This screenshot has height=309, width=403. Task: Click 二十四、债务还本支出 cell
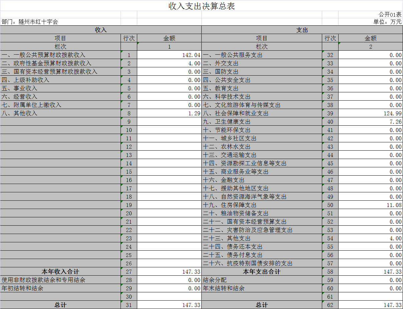coord(262,247)
